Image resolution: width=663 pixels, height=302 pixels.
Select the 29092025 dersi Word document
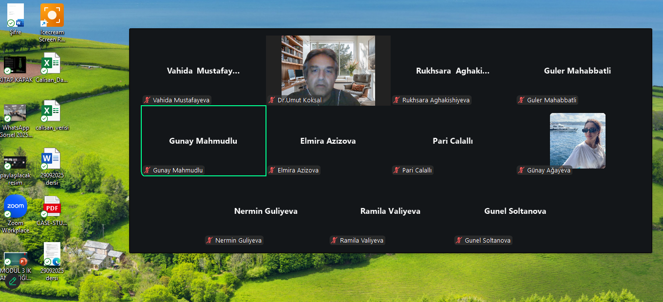tap(52, 167)
